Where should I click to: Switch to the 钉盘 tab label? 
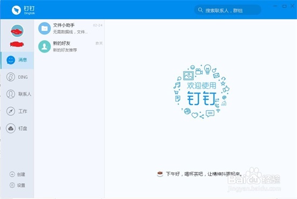(x=23, y=128)
